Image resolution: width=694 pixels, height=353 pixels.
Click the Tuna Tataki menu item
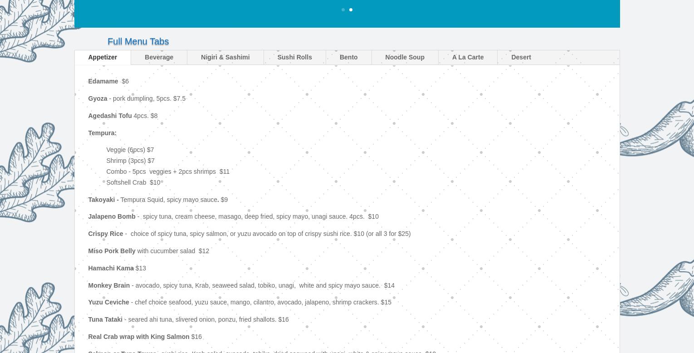click(x=188, y=319)
